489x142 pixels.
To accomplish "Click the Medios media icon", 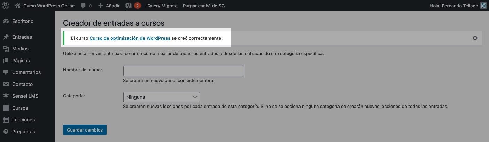I will click(6, 49).
